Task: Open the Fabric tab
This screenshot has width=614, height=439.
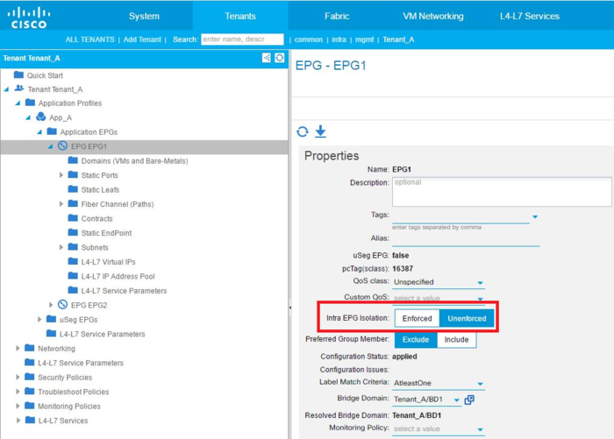Action: pos(337,16)
